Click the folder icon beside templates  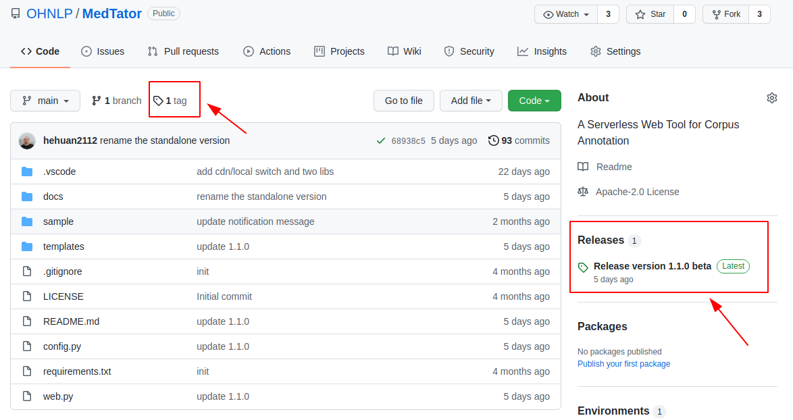point(27,246)
